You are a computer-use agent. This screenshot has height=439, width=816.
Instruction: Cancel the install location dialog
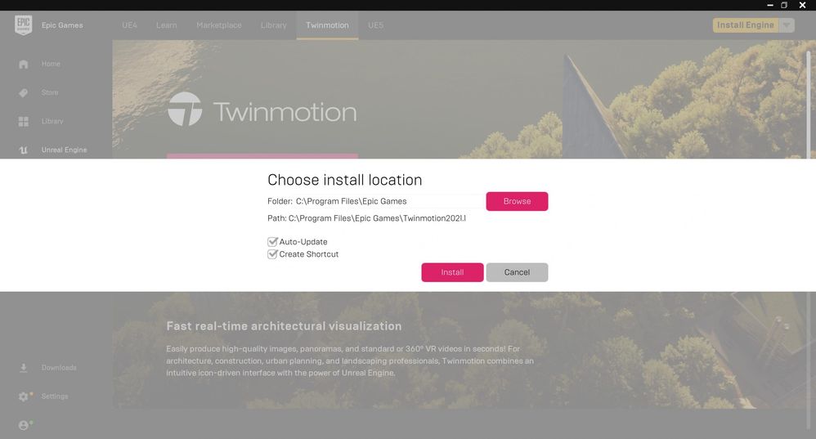pos(517,272)
